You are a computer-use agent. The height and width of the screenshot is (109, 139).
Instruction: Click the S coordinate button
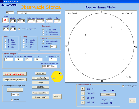point(83,93)
